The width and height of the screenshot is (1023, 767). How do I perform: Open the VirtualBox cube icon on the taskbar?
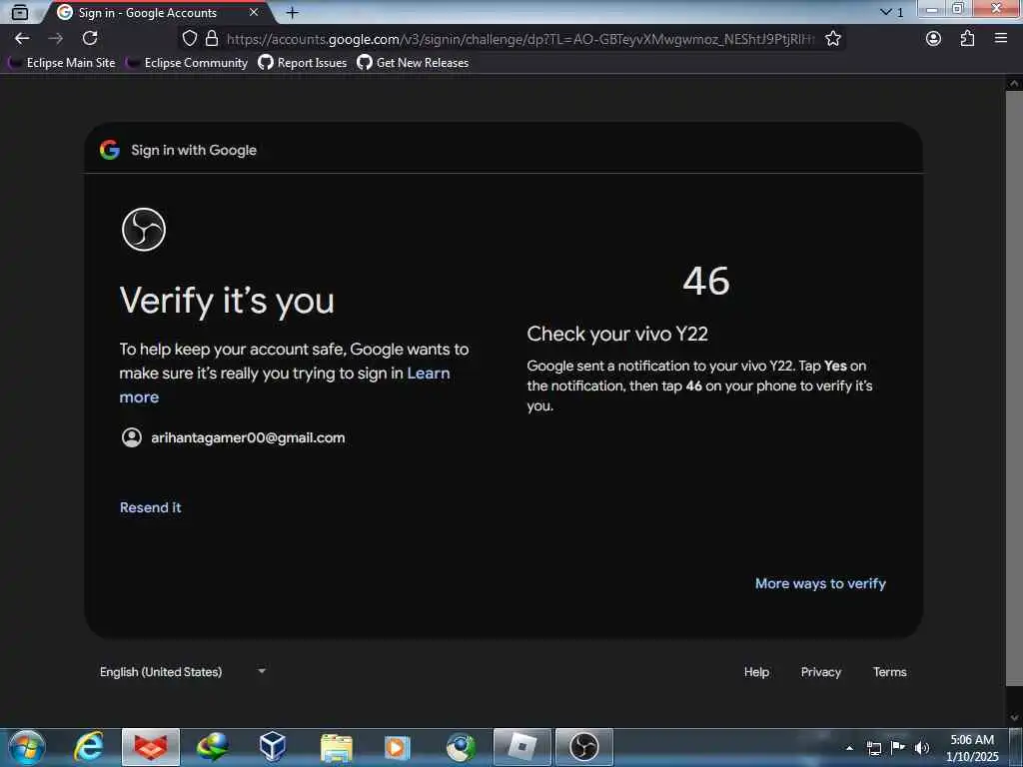(x=273, y=747)
